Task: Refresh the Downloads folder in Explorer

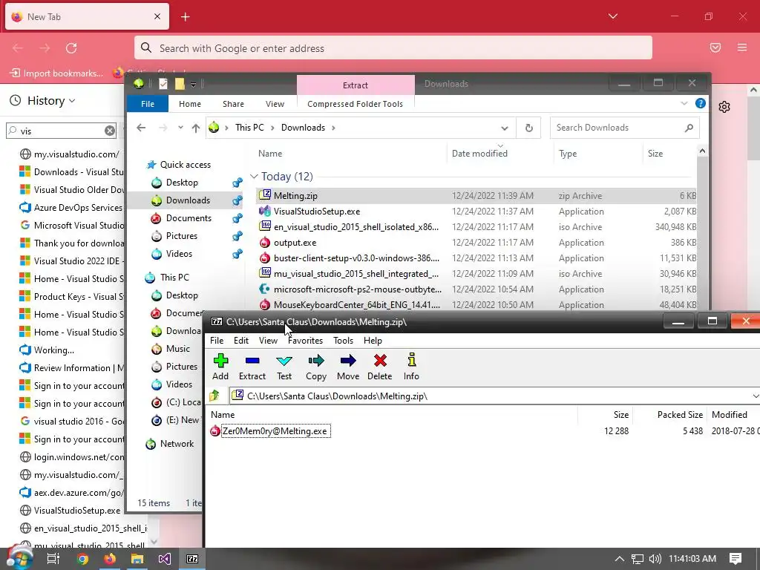Action: [x=528, y=128]
